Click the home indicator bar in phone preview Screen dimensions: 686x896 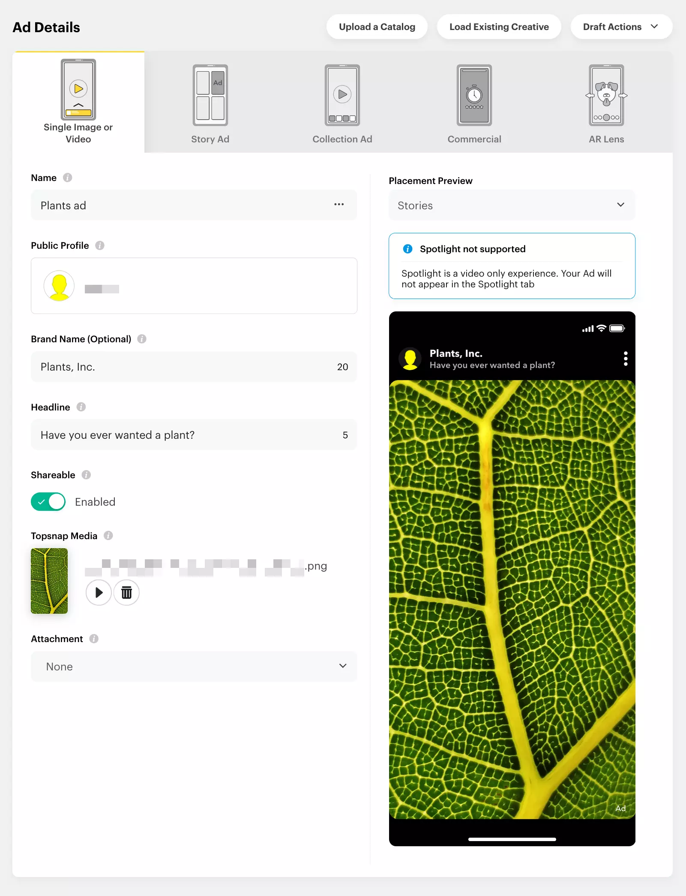(x=512, y=839)
